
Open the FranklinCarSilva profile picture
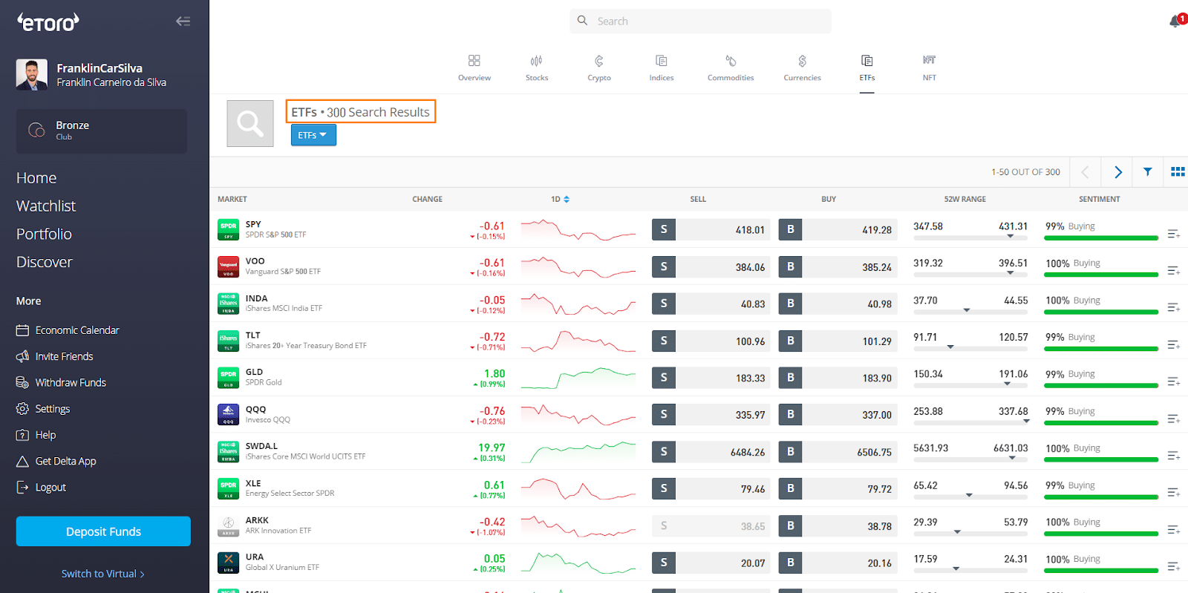(x=32, y=75)
